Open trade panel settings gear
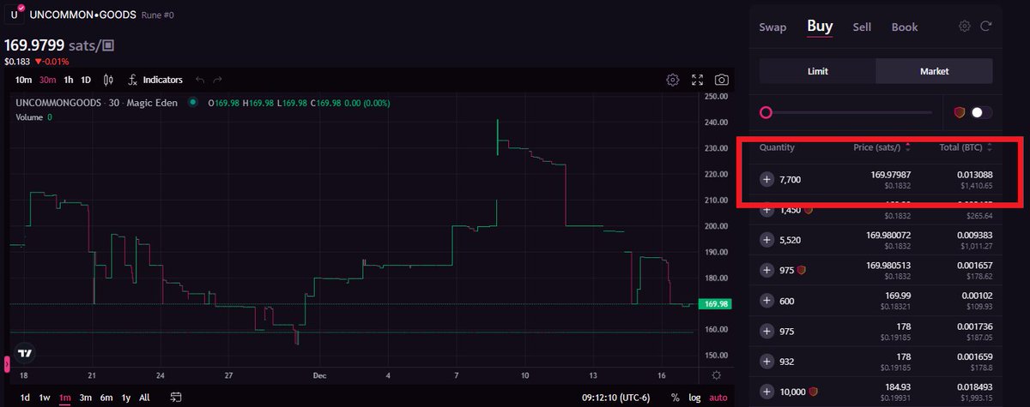Image resolution: width=1030 pixels, height=407 pixels. [965, 27]
